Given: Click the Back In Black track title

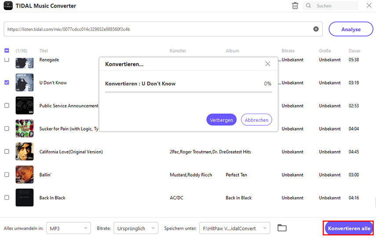Looking at the screenshot, I should click(52, 198).
